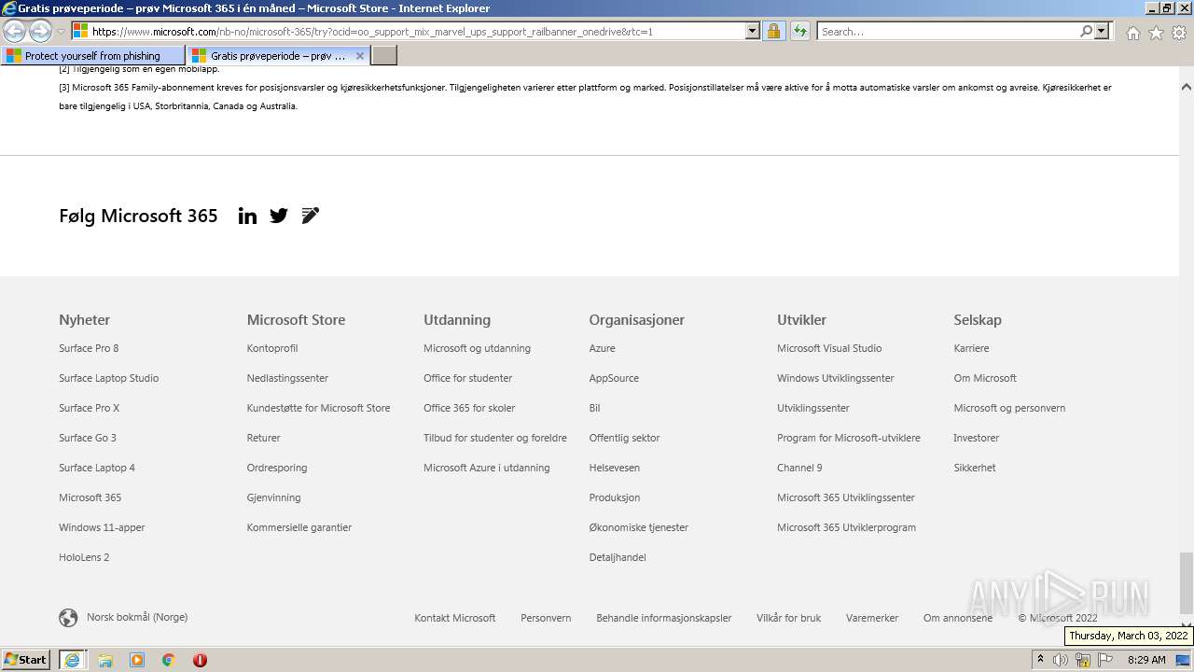Image resolution: width=1194 pixels, height=672 pixels.
Task: Open Kontoprofil link
Action: coord(272,348)
